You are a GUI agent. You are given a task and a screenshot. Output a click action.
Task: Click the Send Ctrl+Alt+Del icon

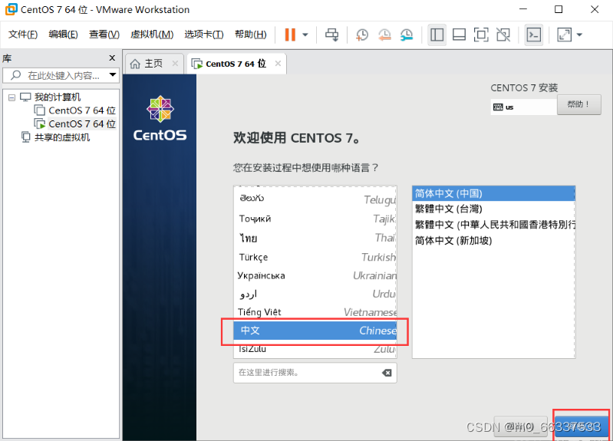point(332,35)
